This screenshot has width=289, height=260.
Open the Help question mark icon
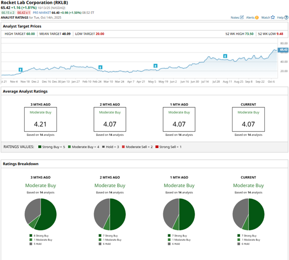coord(286,17)
